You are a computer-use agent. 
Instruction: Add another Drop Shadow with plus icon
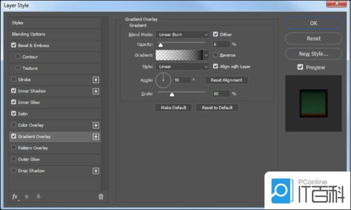pyautogui.click(x=96, y=171)
